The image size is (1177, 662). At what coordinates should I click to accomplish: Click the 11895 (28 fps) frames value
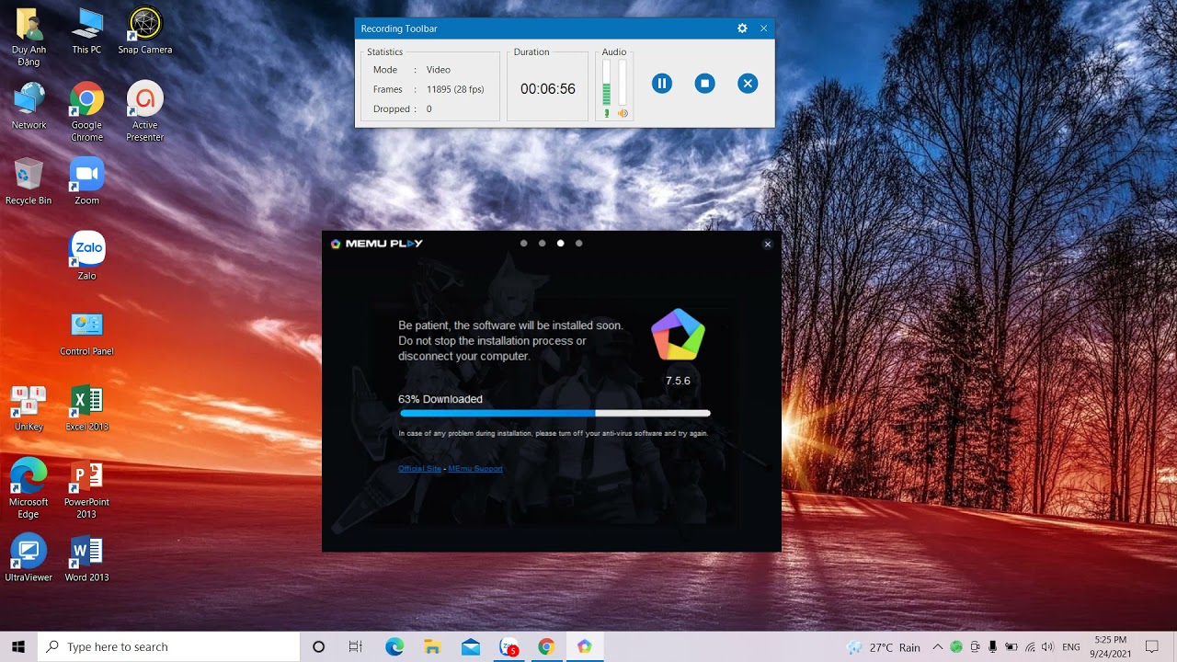(x=455, y=89)
